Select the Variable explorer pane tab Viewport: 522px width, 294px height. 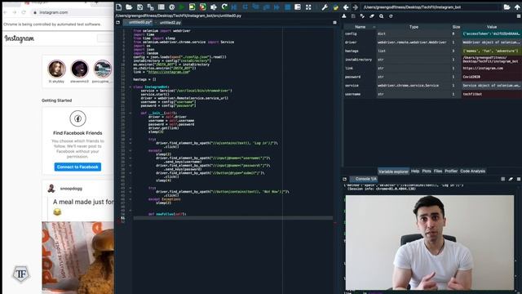(x=393, y=171)
